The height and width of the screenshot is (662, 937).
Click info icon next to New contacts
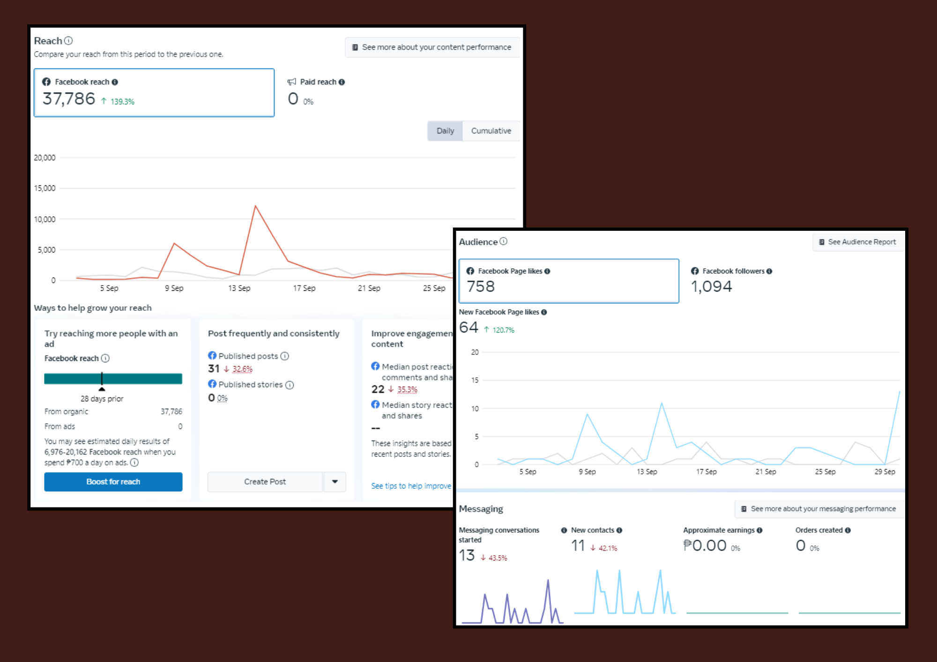pos(619,530)
